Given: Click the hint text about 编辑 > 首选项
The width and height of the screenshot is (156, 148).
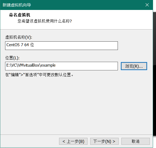Looking at the screenshot, I should [39, 75].
